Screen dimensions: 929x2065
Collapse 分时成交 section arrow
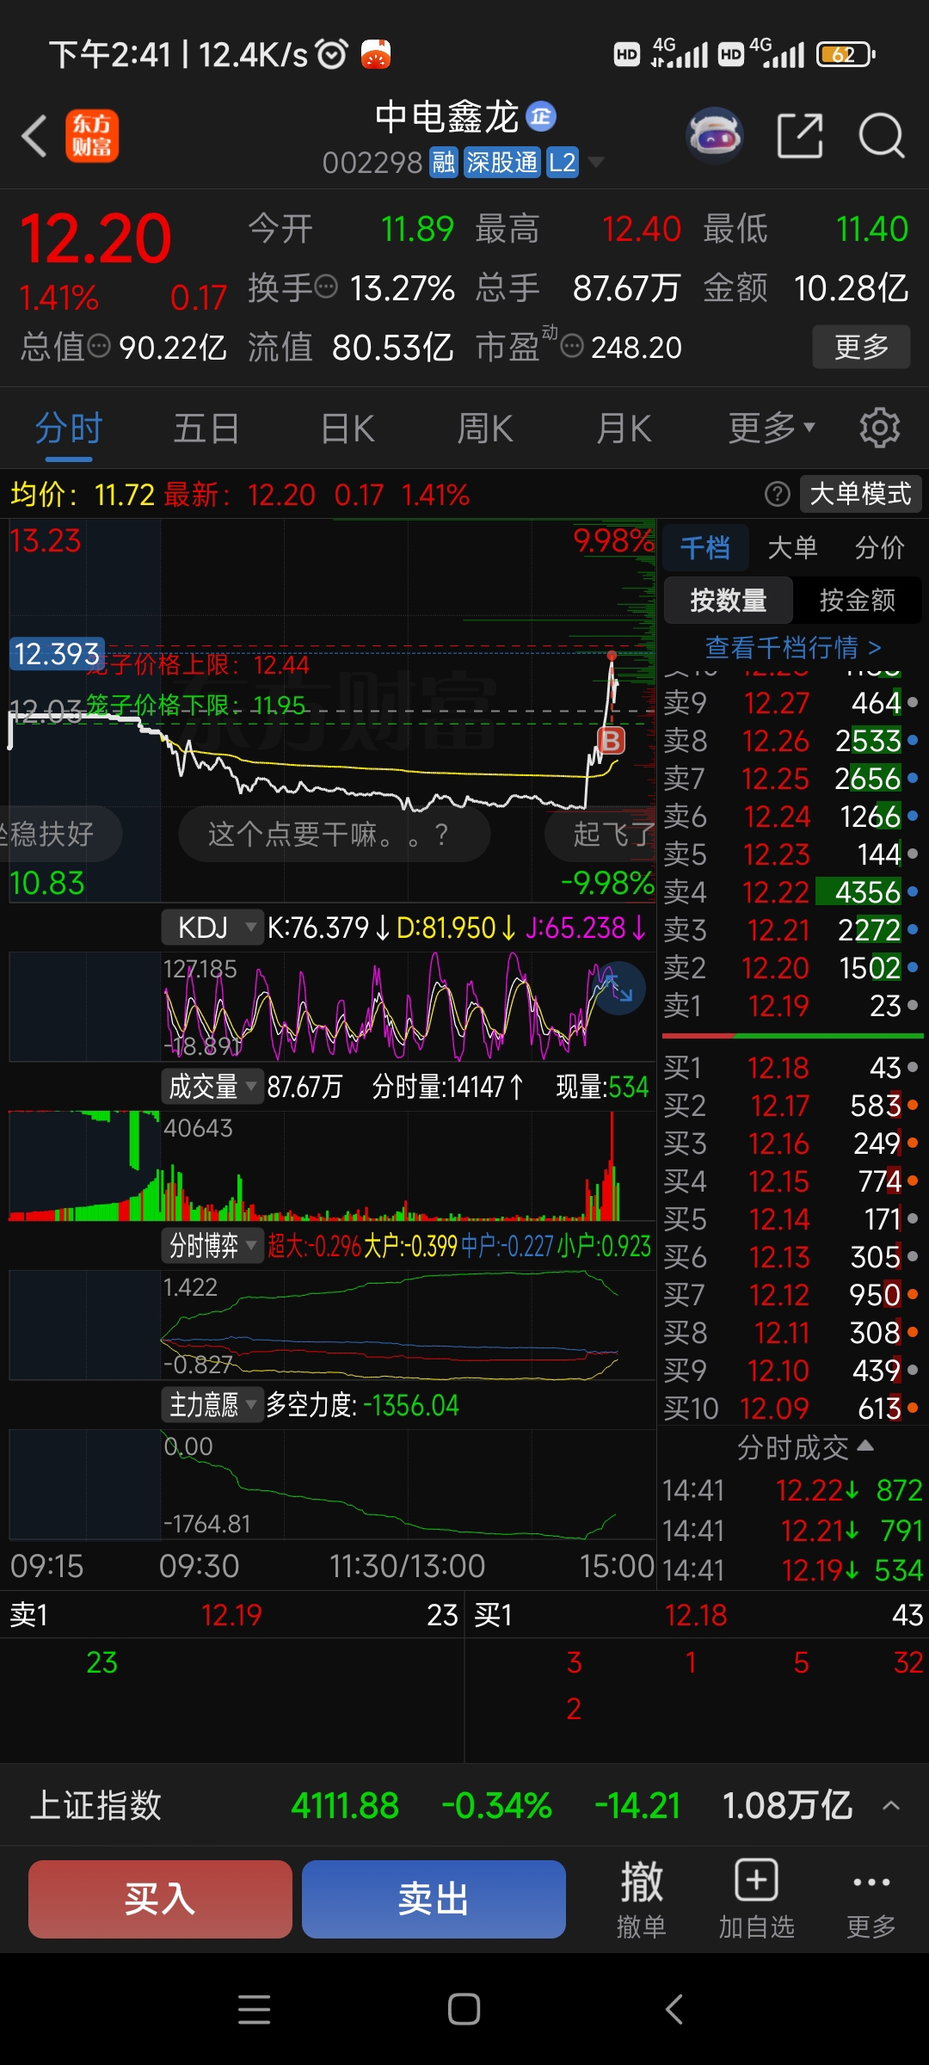click(866, 1446)
